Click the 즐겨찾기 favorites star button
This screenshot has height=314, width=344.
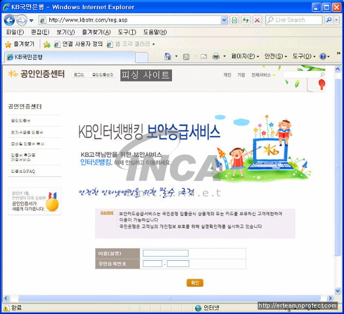(20, 44)
